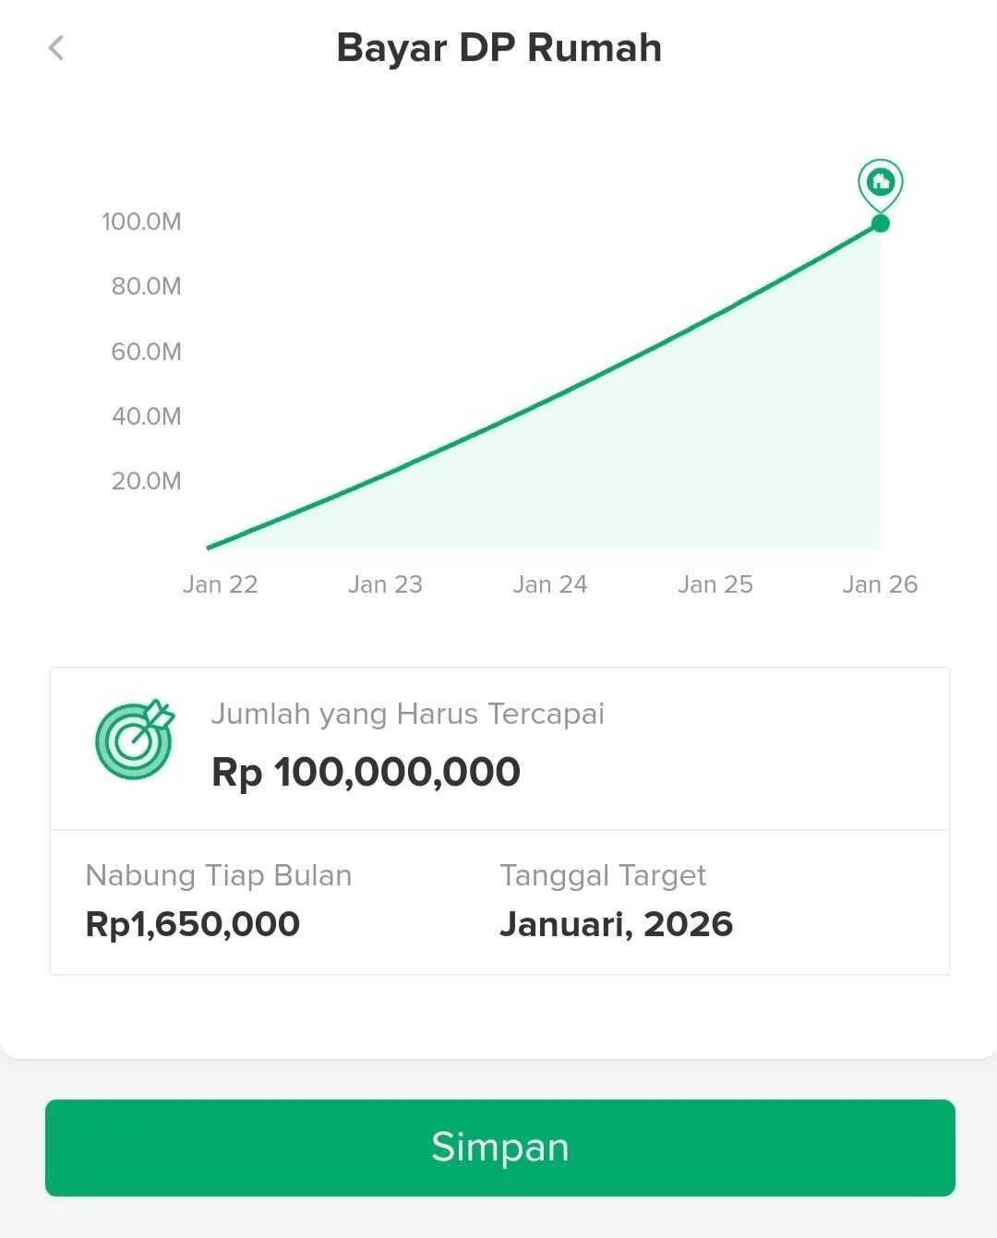Select the green endpoint dot on chart

click(x=881, y=223)
